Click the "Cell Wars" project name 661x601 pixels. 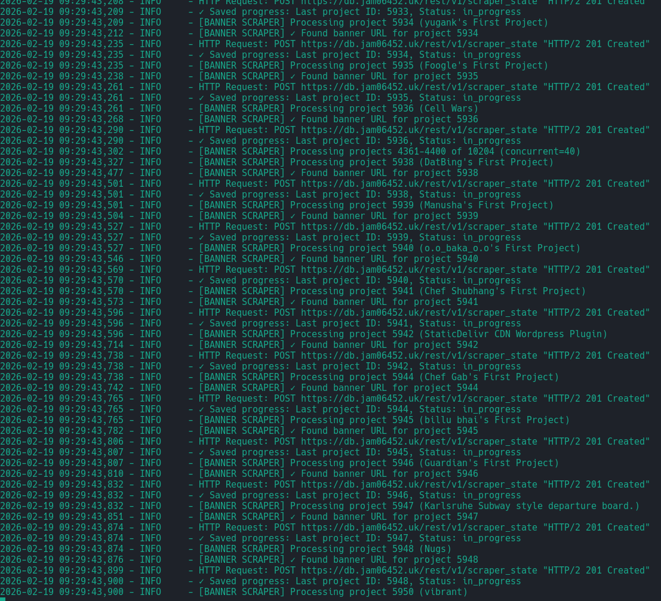point(451,109)
